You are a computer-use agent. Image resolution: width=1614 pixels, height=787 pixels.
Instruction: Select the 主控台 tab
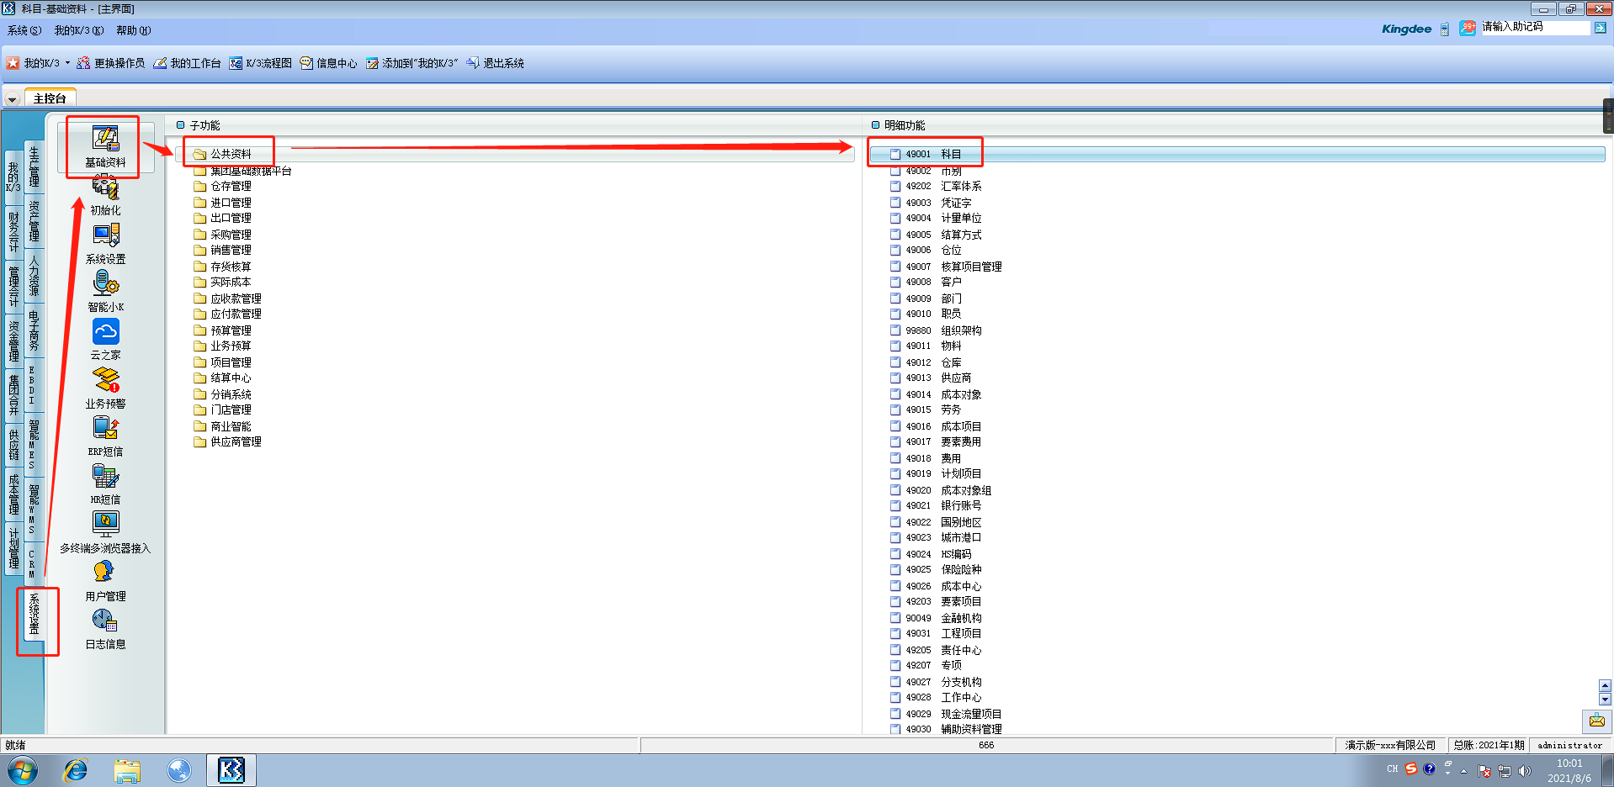[50, 98]
